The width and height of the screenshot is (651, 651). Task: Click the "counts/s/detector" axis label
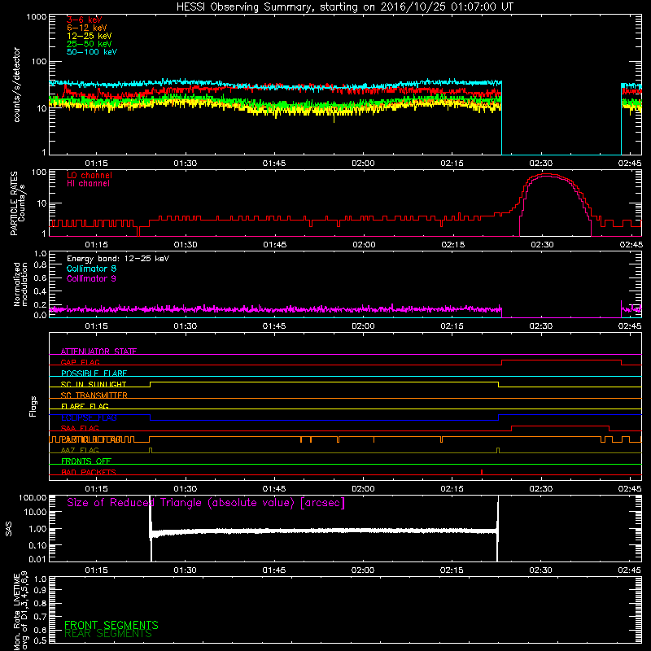[x=17, y=85]
